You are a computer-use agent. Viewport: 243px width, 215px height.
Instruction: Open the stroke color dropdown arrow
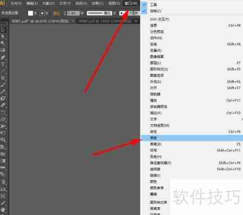[47, 13]
